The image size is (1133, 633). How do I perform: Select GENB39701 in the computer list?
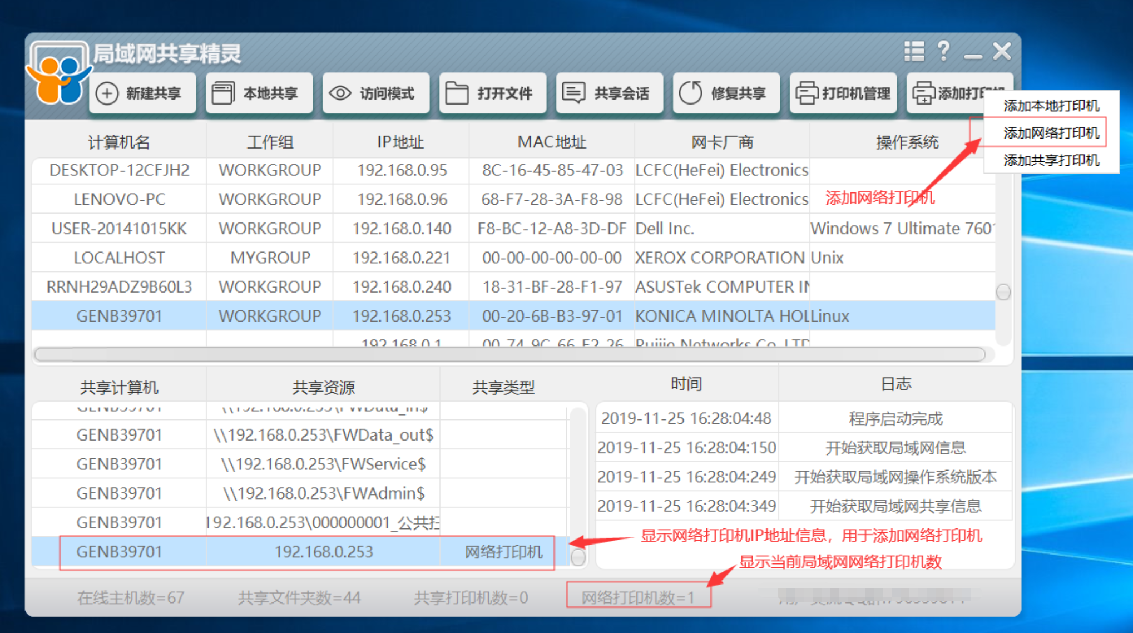pos(513,316)
